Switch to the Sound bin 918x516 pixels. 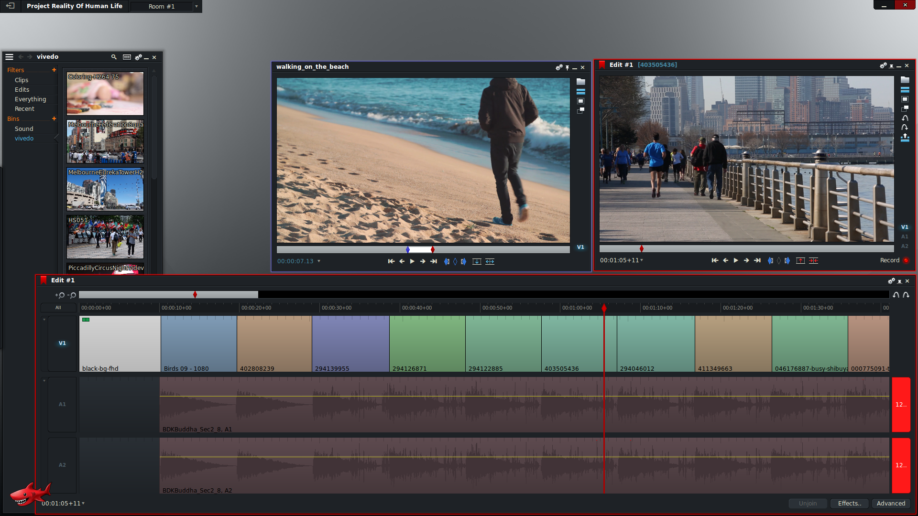pos(24,128)
